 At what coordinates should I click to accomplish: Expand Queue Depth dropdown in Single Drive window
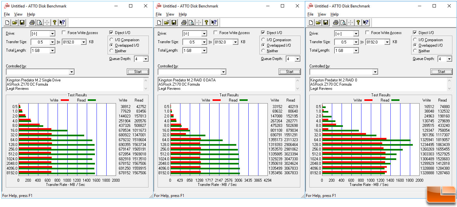[x=146, y=59]
